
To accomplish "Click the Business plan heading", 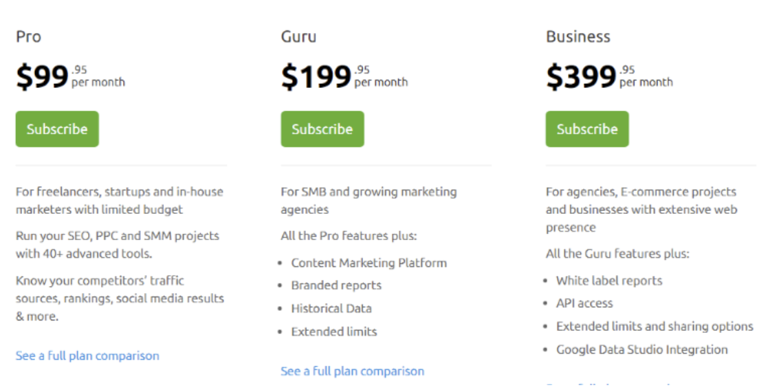I will tap(577, 37).
